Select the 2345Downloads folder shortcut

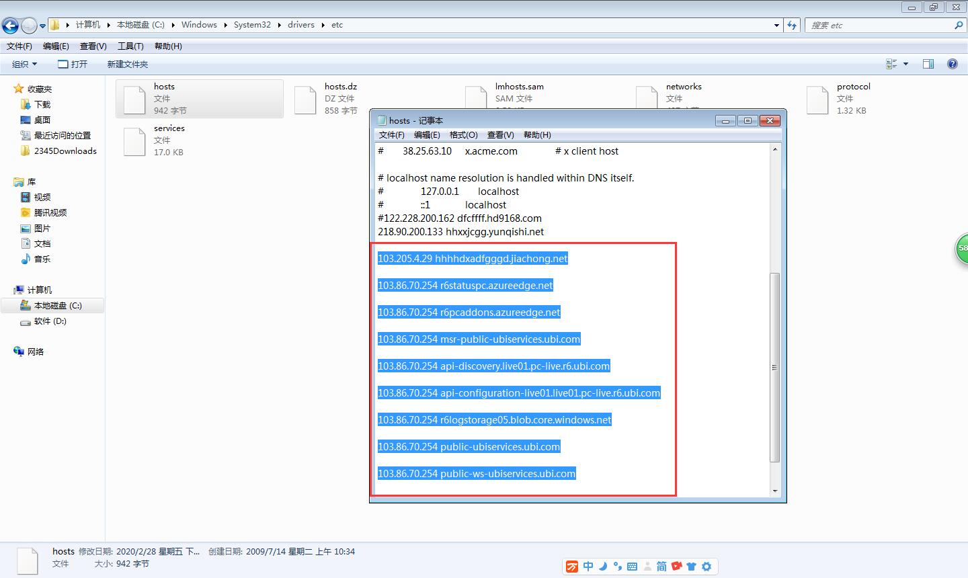(65, 151)
